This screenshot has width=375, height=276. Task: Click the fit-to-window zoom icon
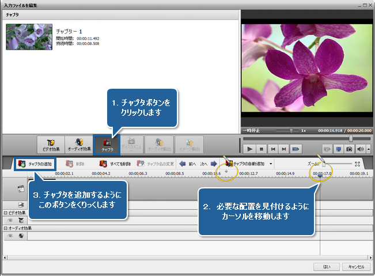(358, 164)
